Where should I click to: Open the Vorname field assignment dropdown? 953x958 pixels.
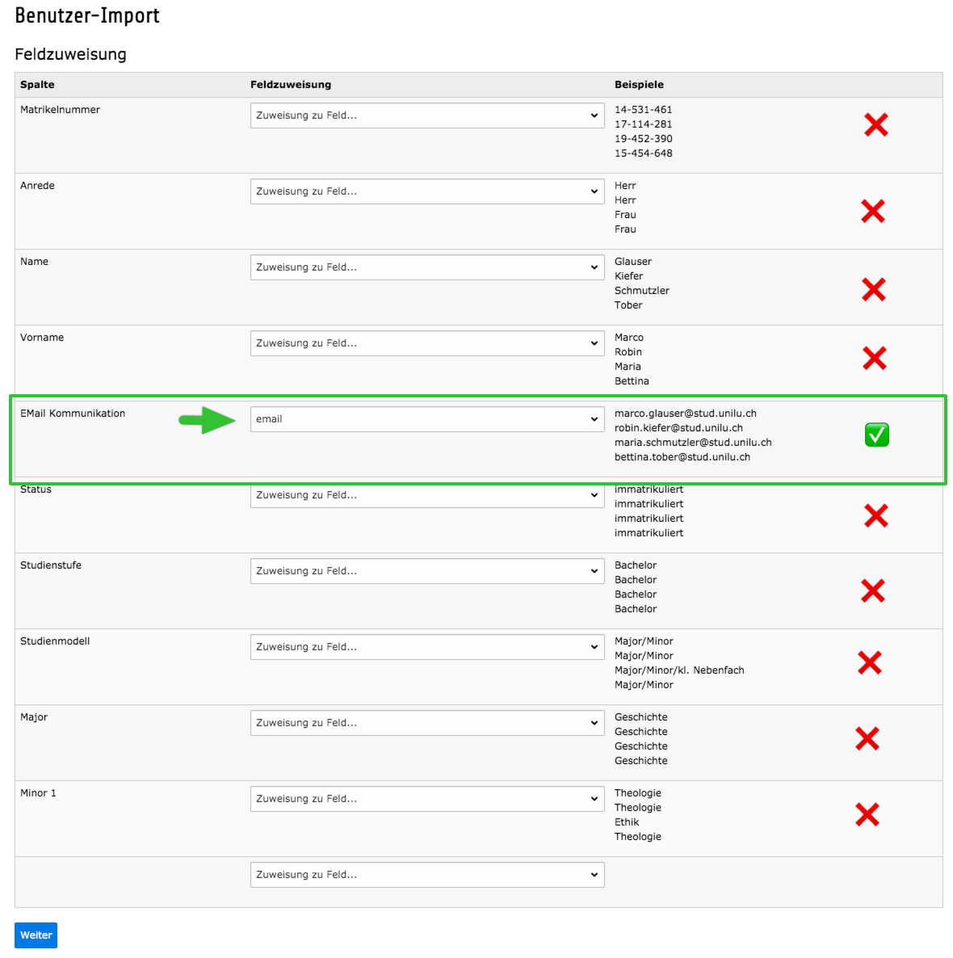click(427, 343)
